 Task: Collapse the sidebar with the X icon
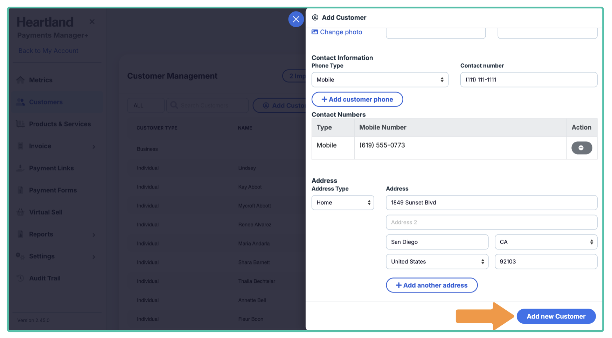(x=92, y=22)
